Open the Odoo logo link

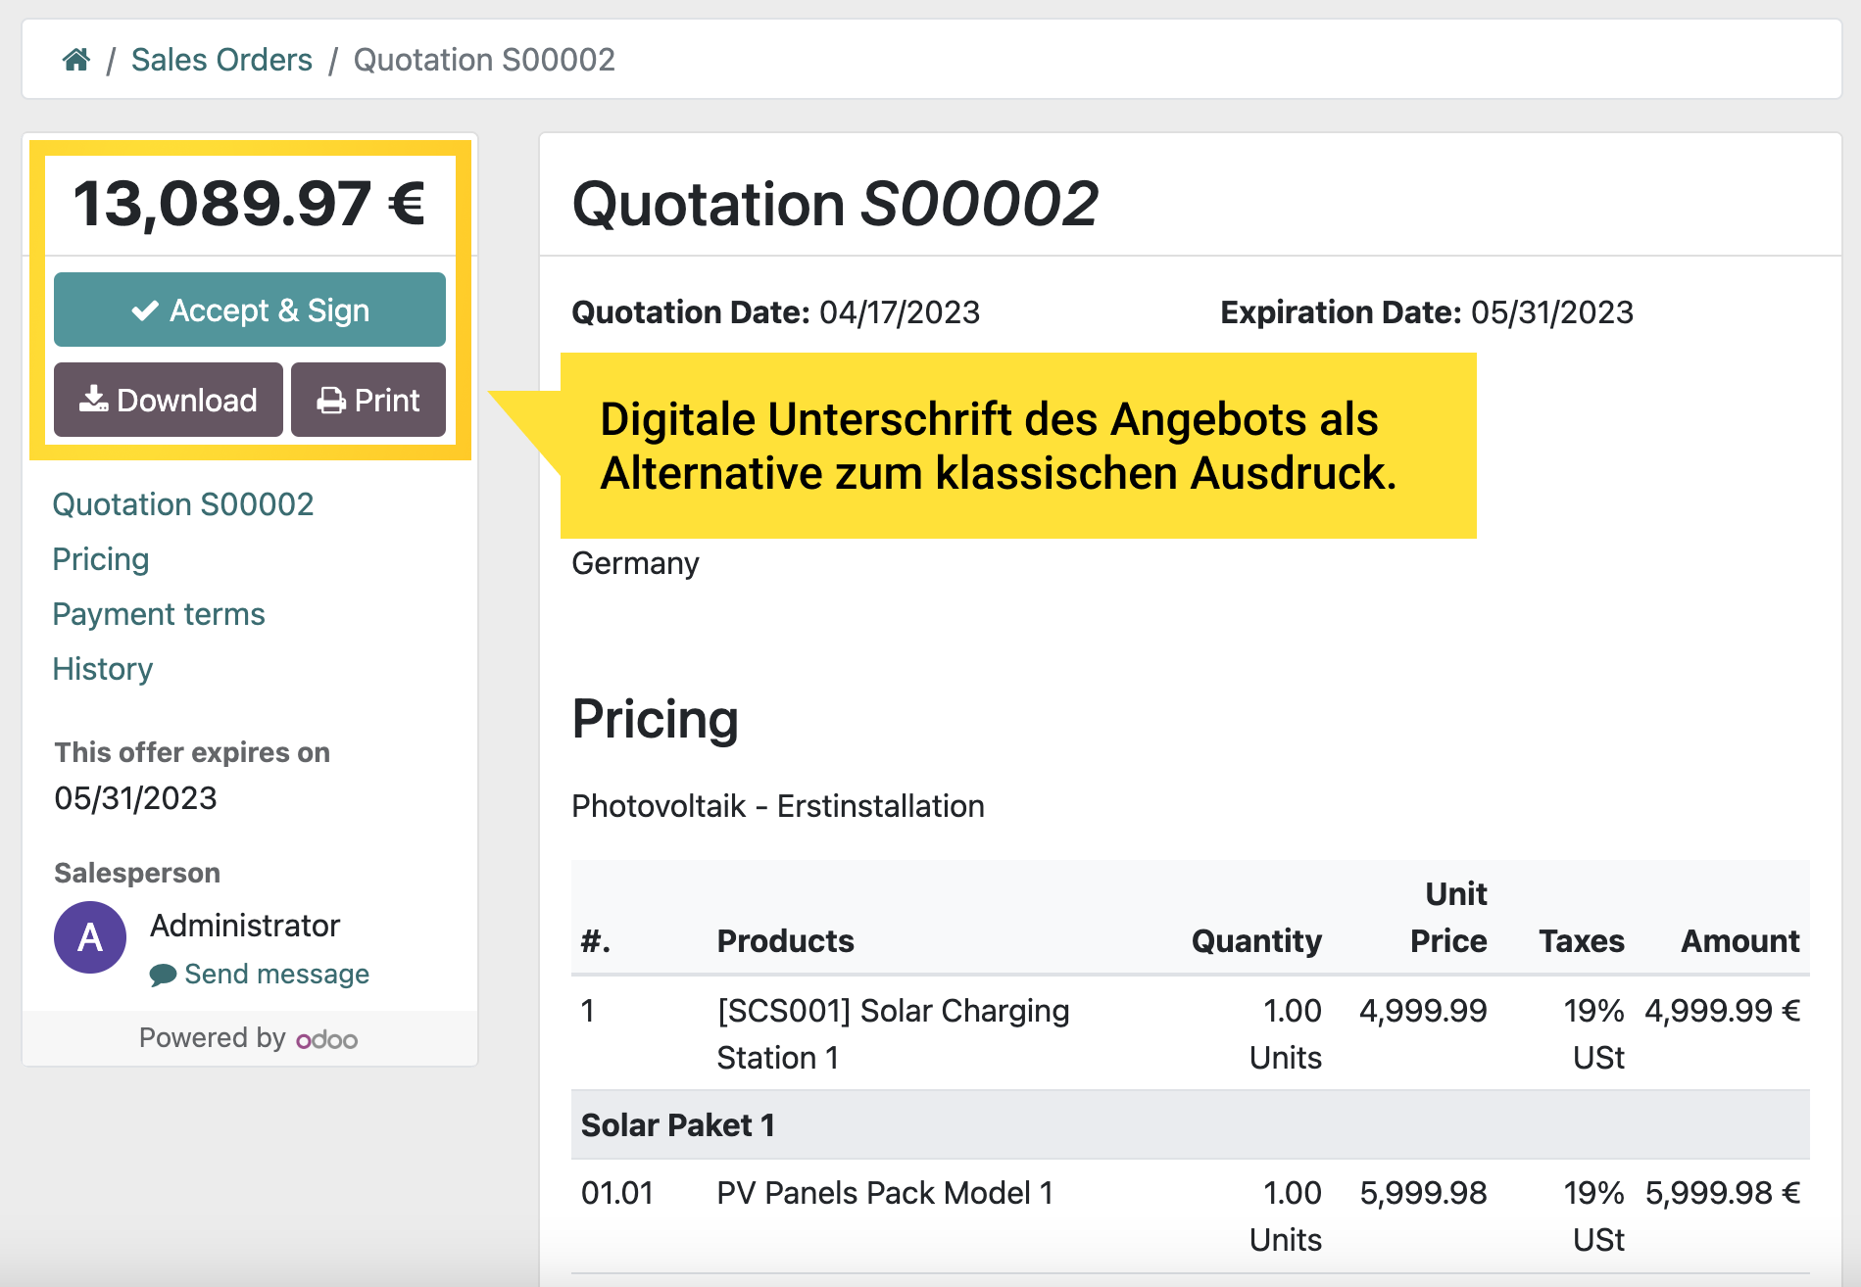pyautogui.click(x=327, y=1039)
